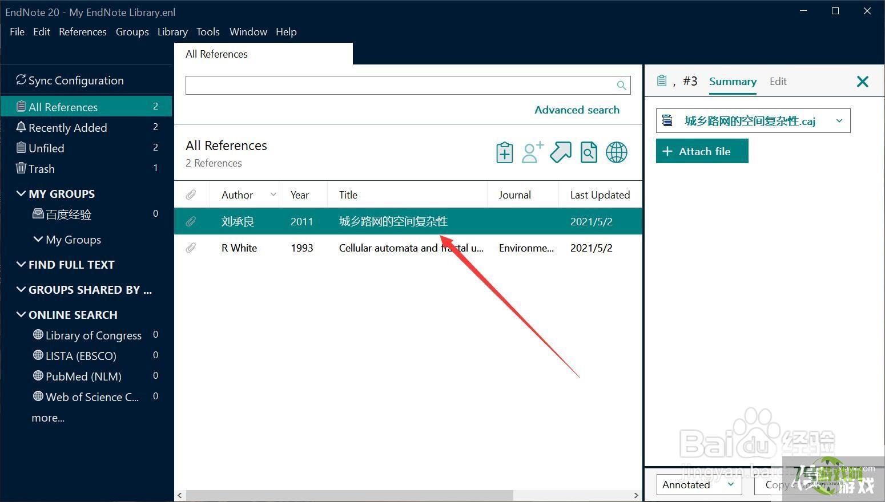Viewport: 885px width, 502px height.
Task: Click the online search globe icon
Action: [x=617, y=152]
